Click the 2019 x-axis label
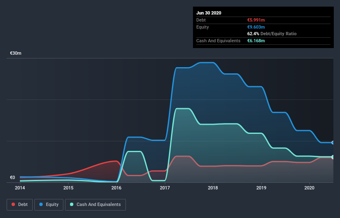340x218 pixels. tap(261, 188)
